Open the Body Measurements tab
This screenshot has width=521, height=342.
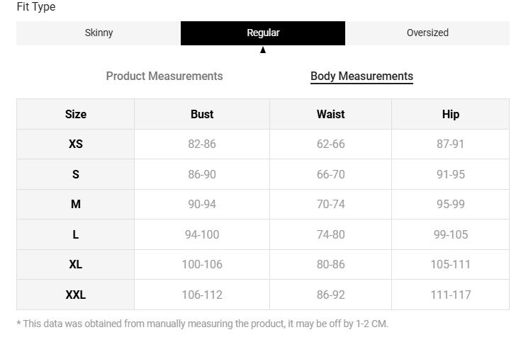pos(362,76)
